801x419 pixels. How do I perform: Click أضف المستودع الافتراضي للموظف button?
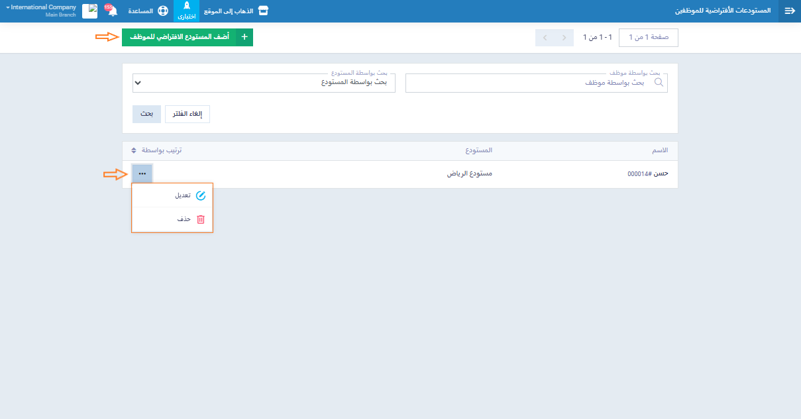179,37
